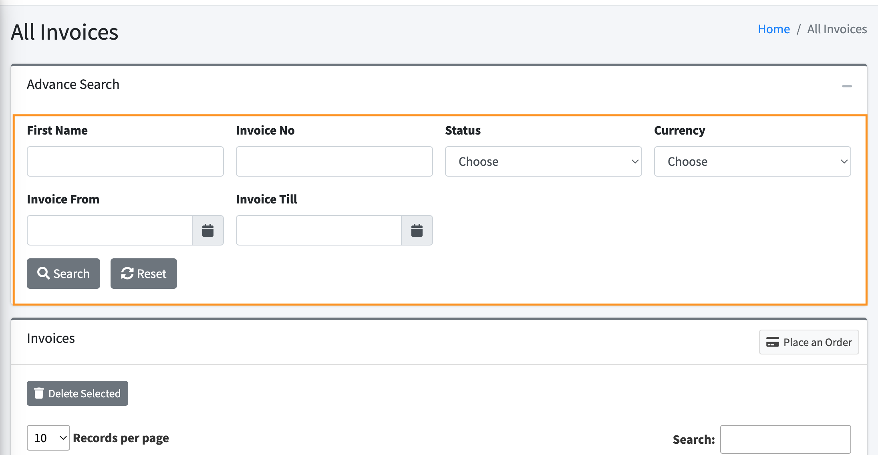The height and width of the screenshot is (455, 878).
Task: Click the All Invoices breadcrumb item
Action: coord(837,28)
